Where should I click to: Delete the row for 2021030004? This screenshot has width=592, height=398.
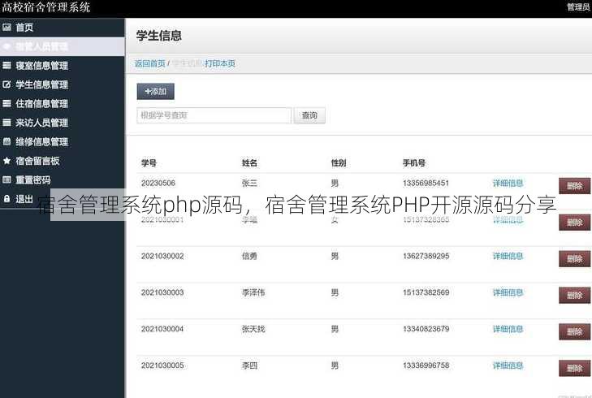[x=575, y=331]
